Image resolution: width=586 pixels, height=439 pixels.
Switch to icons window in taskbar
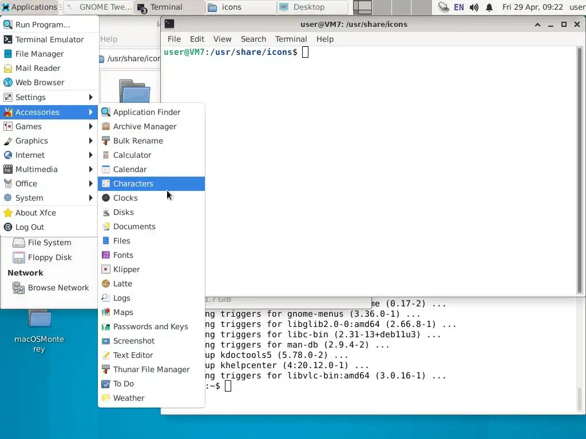(241, 7)
